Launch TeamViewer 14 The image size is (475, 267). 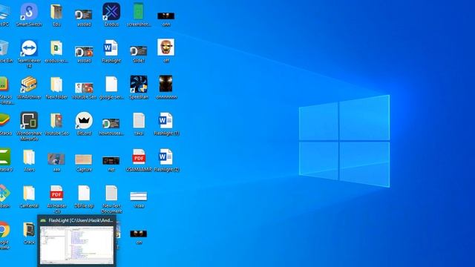29,47
